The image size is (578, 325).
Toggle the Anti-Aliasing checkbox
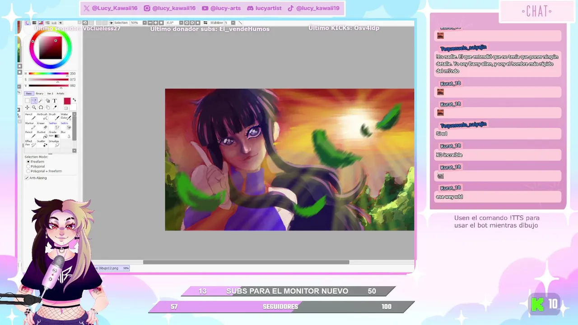pyautogui.click(x=27, y=178)
